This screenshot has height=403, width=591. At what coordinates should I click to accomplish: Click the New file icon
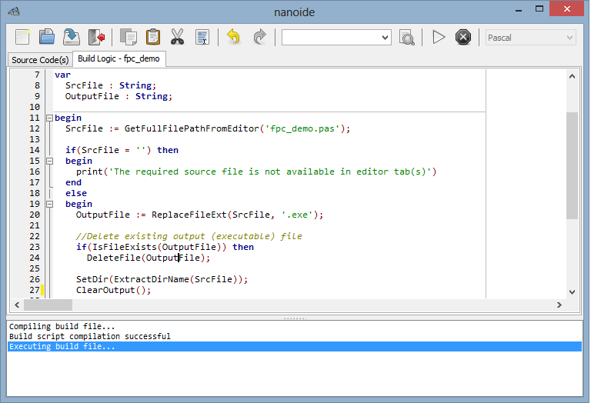click(x=23, y=37)
